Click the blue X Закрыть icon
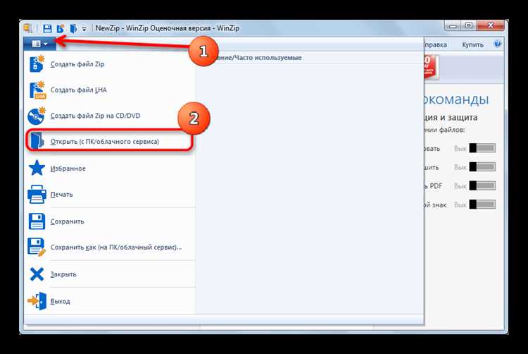Viewport: 528px width, 354px height. point(37,274)
